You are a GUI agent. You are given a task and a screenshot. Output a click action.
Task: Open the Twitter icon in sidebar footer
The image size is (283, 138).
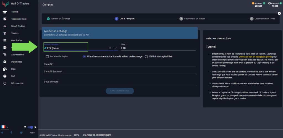point(21,133)
